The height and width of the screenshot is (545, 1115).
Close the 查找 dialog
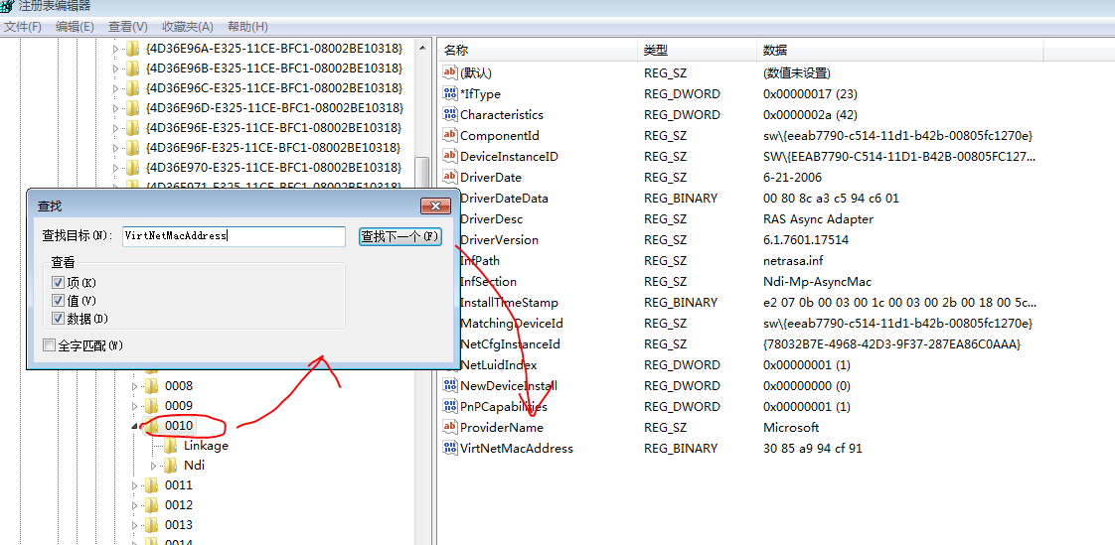point(435,205)
